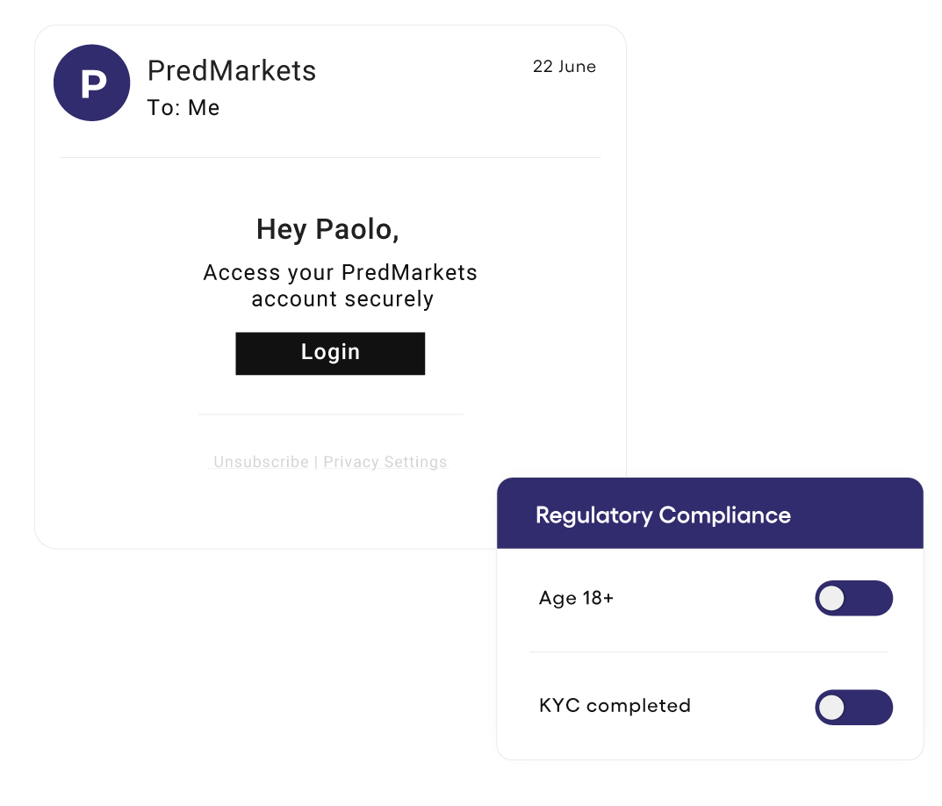This screenshot has width=942, height=806.
Task: Click the "KYC completed" label text
Action: tap(615, 706)
